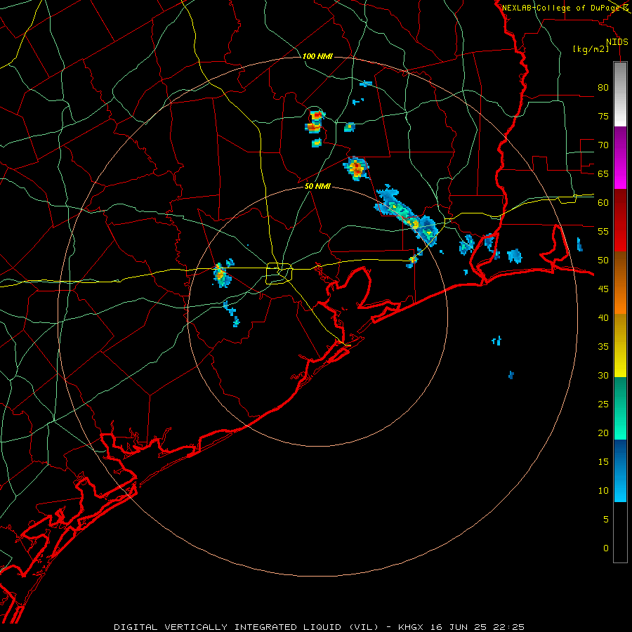Image resolution: width=632 pixels, height=632 pixels.
Task: Click the magenta segment of the color bar
Action: (620, 157)
